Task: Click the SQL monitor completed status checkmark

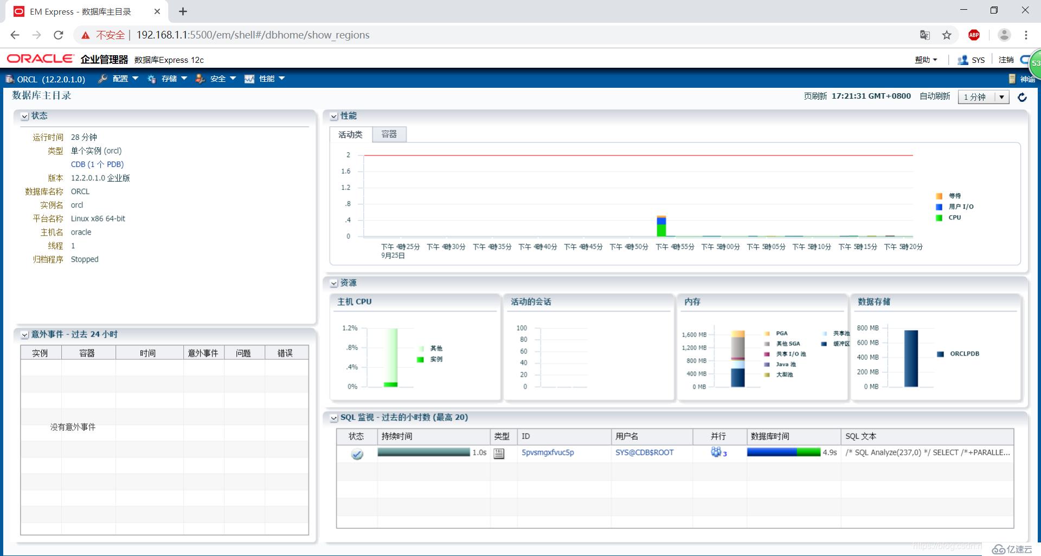Action: (x=357, y=454)
